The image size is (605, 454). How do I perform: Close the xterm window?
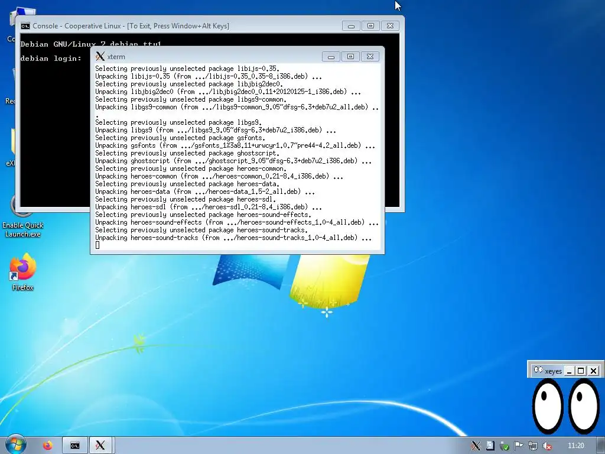(370, 57)
